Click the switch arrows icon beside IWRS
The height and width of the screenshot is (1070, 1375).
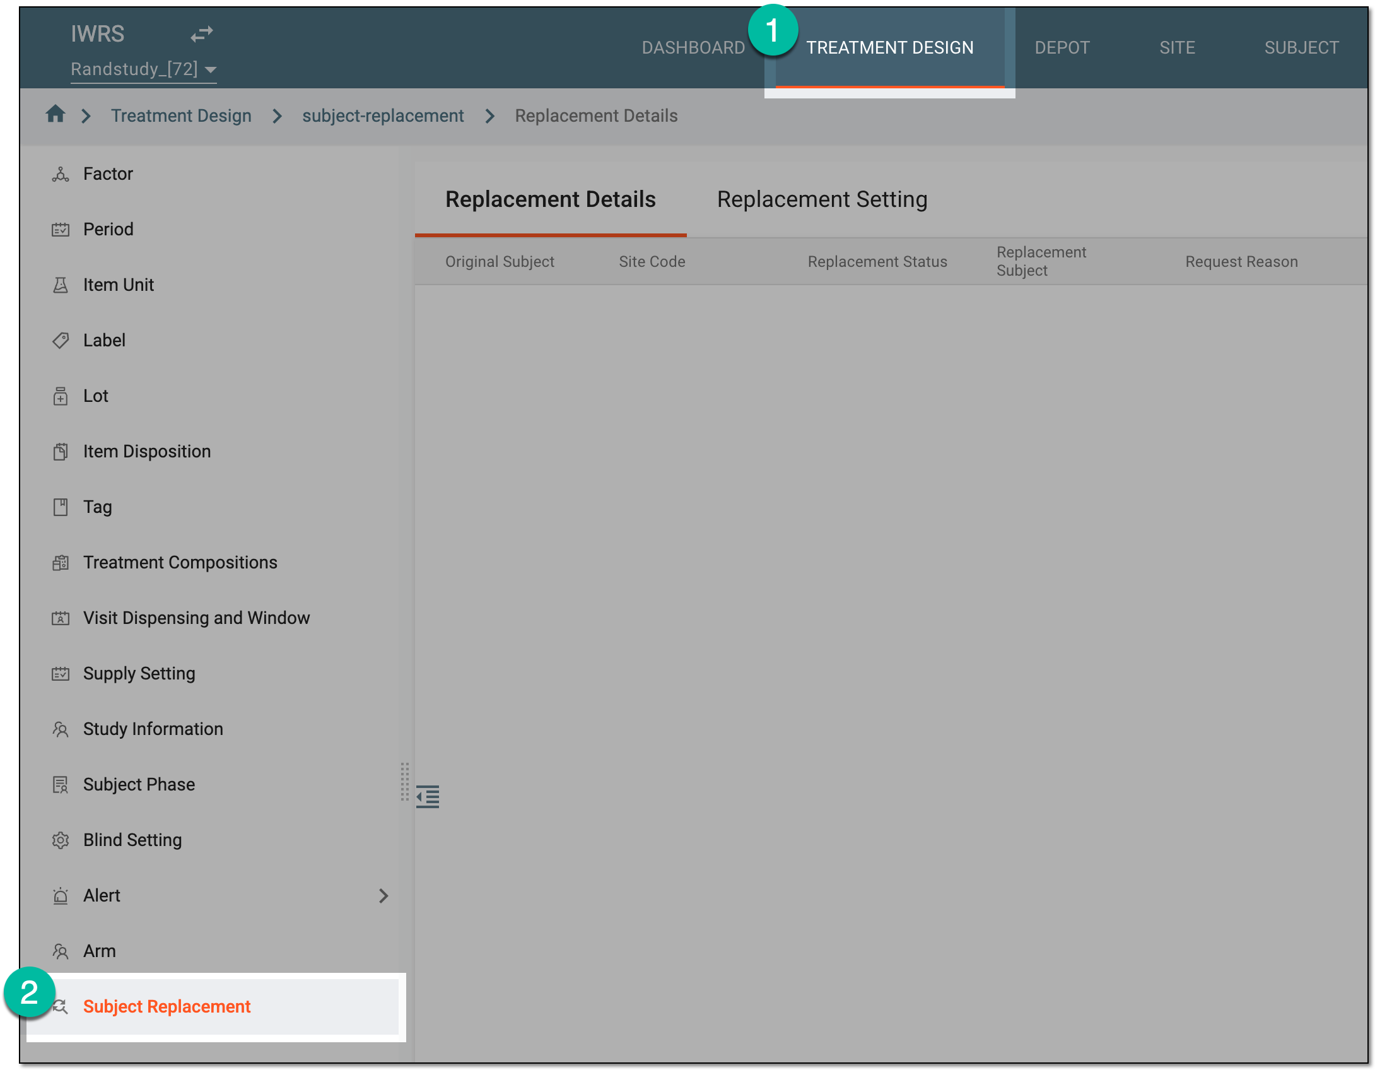[x=202, y=33]
